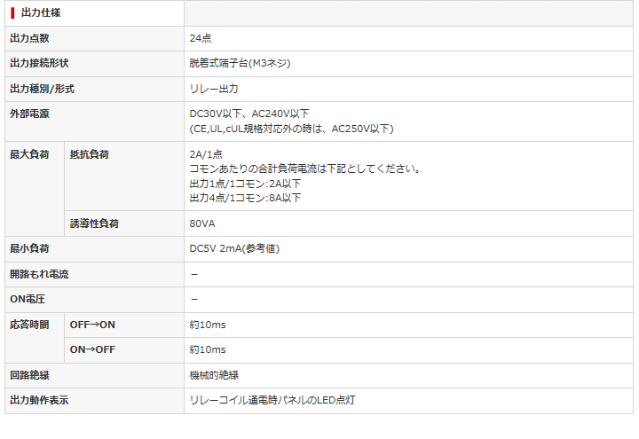Click the コモンあたりの合計負荷電流 sentence
This screenshot has width=639, height=439.
coord(305,169)
